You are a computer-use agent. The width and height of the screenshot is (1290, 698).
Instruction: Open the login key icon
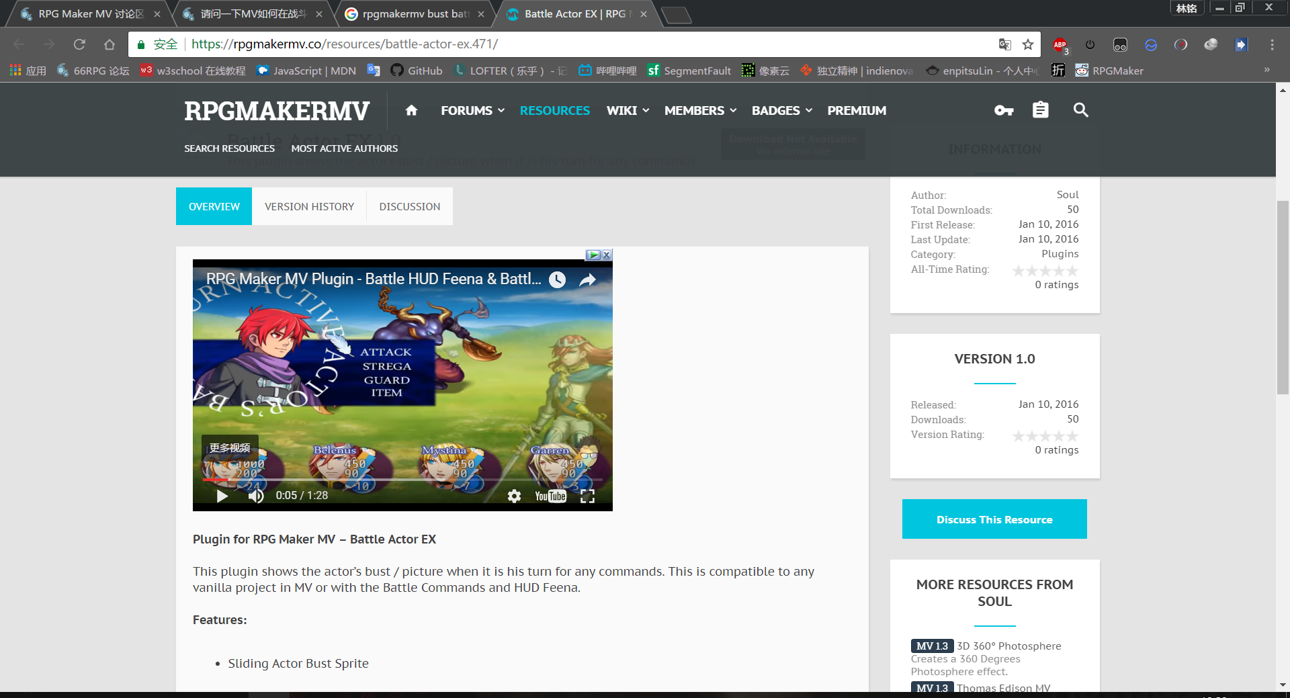click(1004, 110)
